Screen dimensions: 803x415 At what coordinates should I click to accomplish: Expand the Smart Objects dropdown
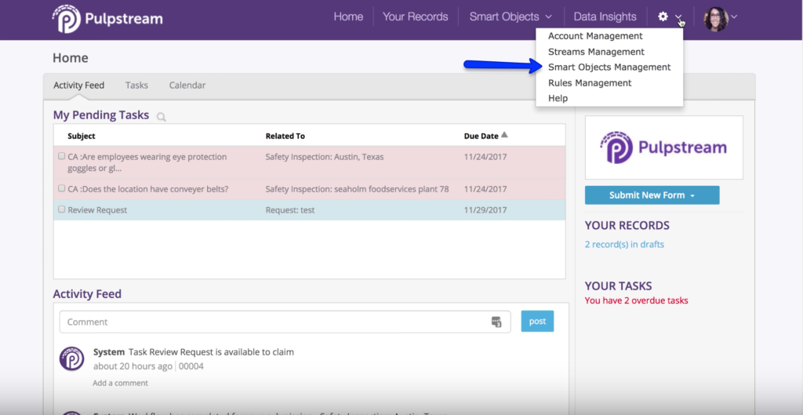(x=511, y=16)
